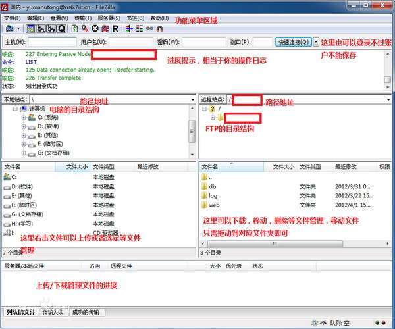
Task: Click the remote file list horizontal scrollbar
Action: coord(275,243)
